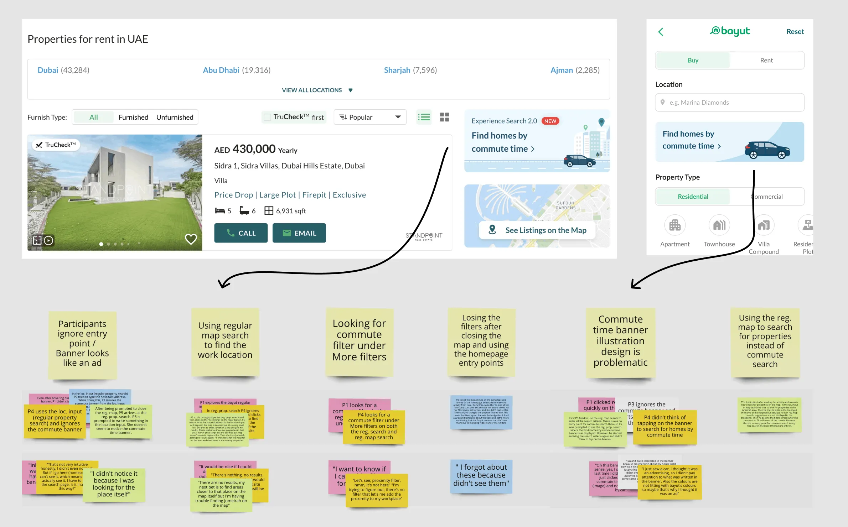The image size is (848, 527).
Task: Open the Dubai locations link
Action: point(48,70)
